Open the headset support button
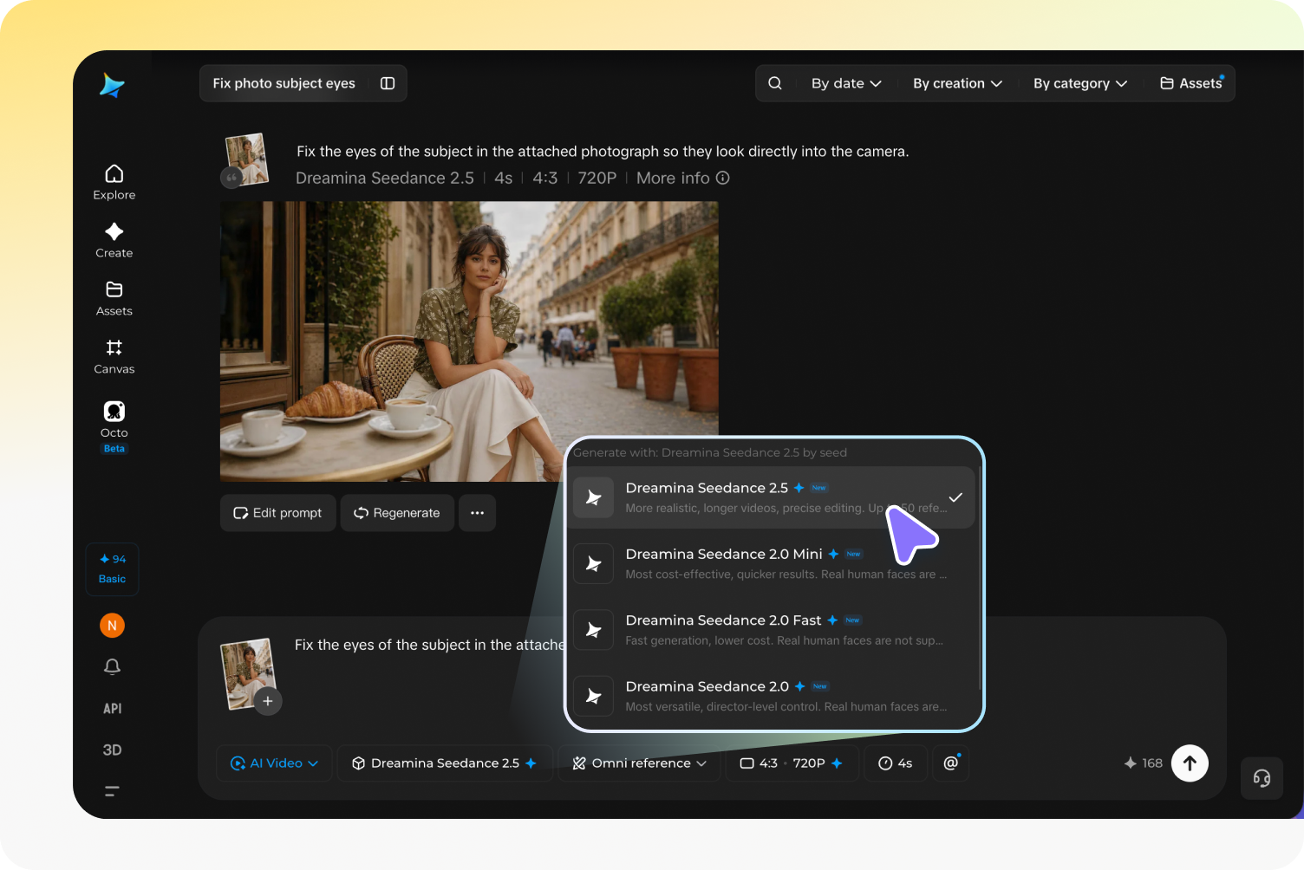This screenshot has height=870, width=1304. (1262, 778)
